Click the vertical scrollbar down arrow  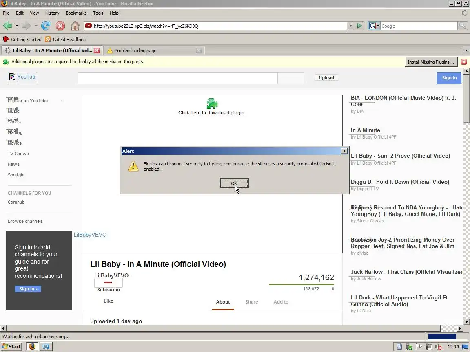coord(466,322)
